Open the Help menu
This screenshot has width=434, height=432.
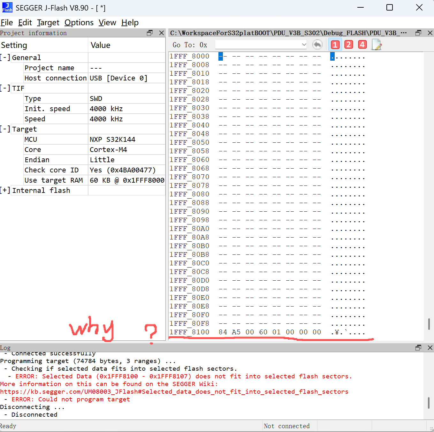[130, 23]
